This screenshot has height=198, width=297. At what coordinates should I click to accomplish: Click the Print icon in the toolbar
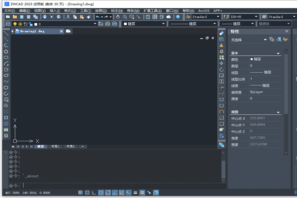coord(45,17)
